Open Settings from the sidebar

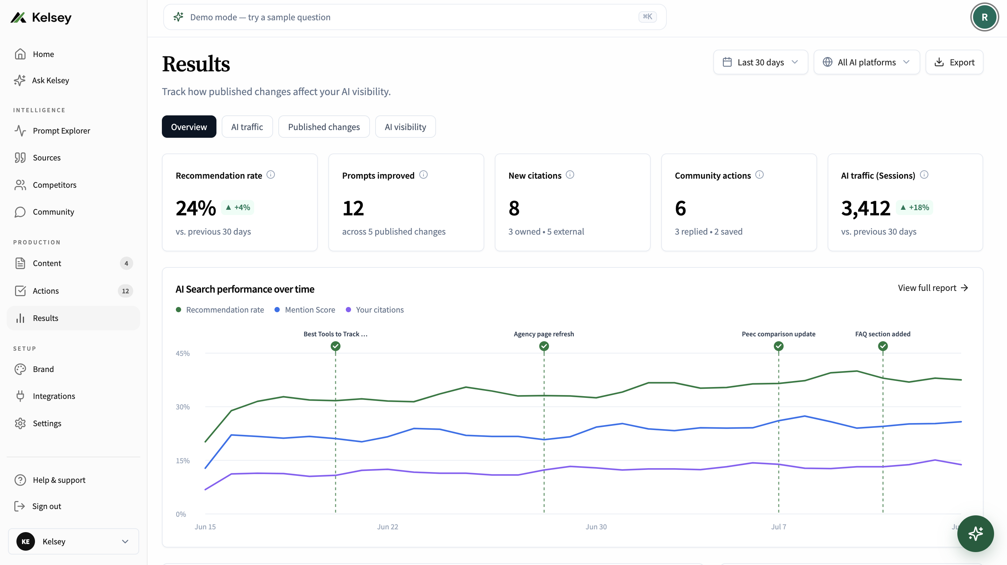pos(73,423)
